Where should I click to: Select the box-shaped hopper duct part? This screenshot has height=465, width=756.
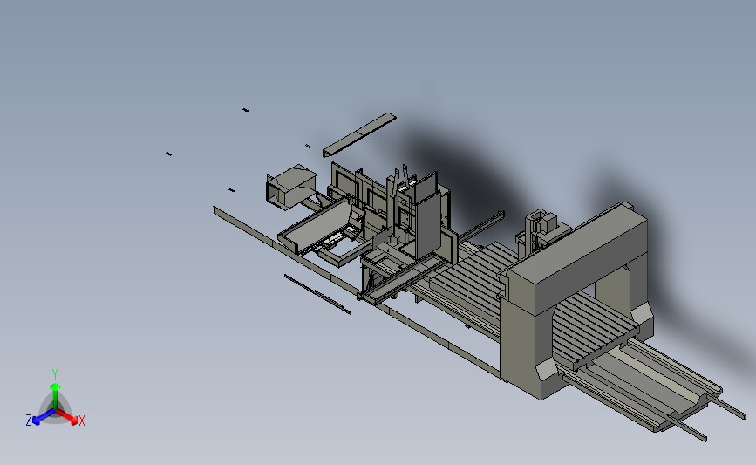290,188
